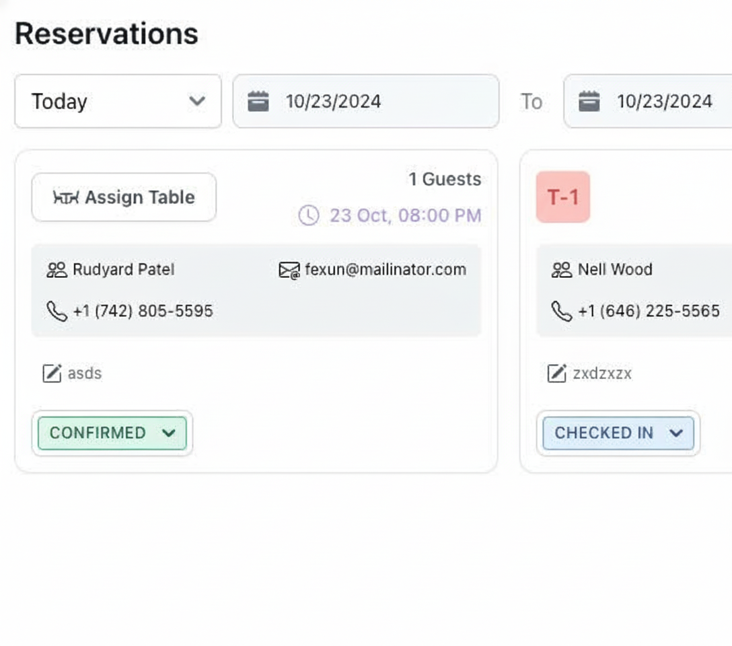Click the edit note icon beside zxdzxzx
Image resolution: width=732 pixels, height=646 pixels.
pyautogui.click(x=556, y=373)
